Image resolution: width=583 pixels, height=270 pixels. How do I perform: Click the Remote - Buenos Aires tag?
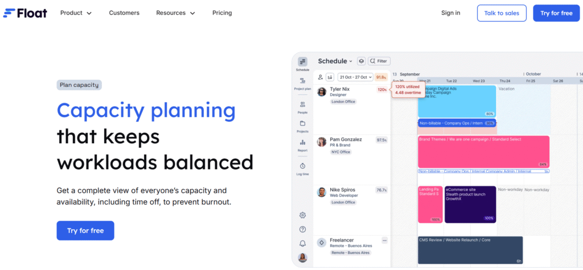tap(351, 252)
